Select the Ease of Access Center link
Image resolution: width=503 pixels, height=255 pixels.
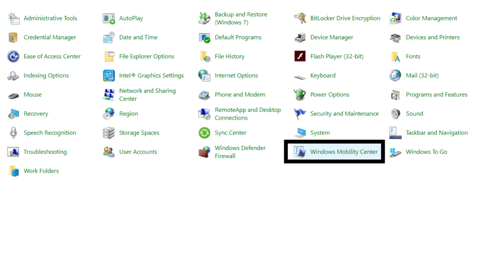click(x=52, y=56)
